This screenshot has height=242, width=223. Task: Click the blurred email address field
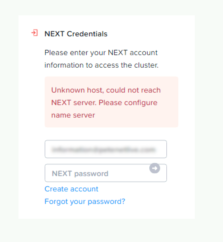pyautogui.click(x=106, y=149)
